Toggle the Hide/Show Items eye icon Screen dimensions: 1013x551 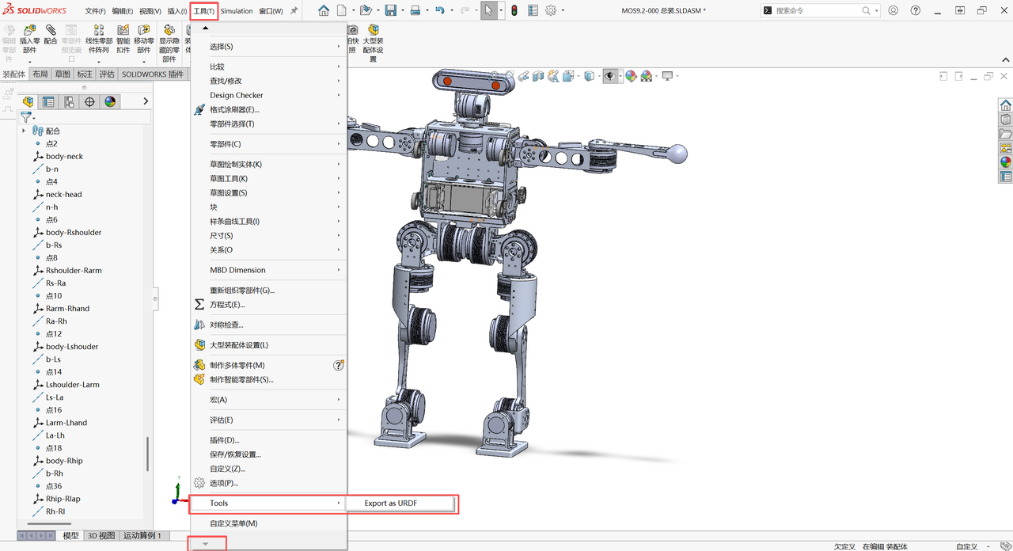pyautogui.click(x=609, y=76)
